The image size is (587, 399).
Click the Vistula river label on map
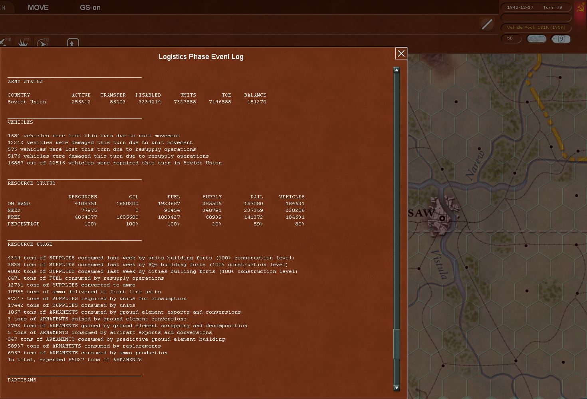pos(440,265)
